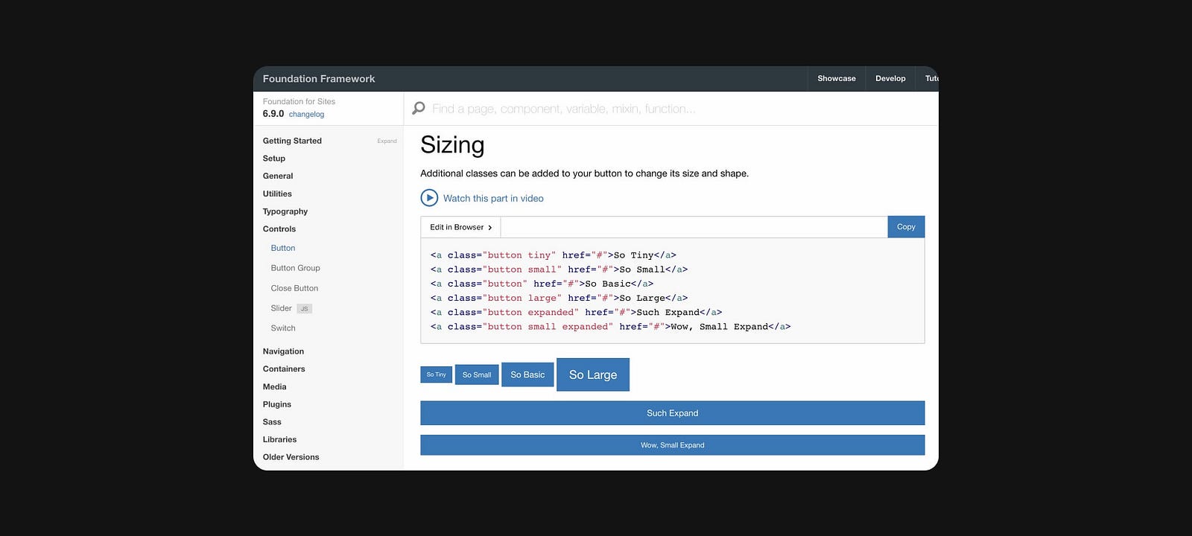Image resolution: width=1192 pixels, height=536 pixels.
Task: Open the Typography sidebar section
Action: click(x=285, y=211)
